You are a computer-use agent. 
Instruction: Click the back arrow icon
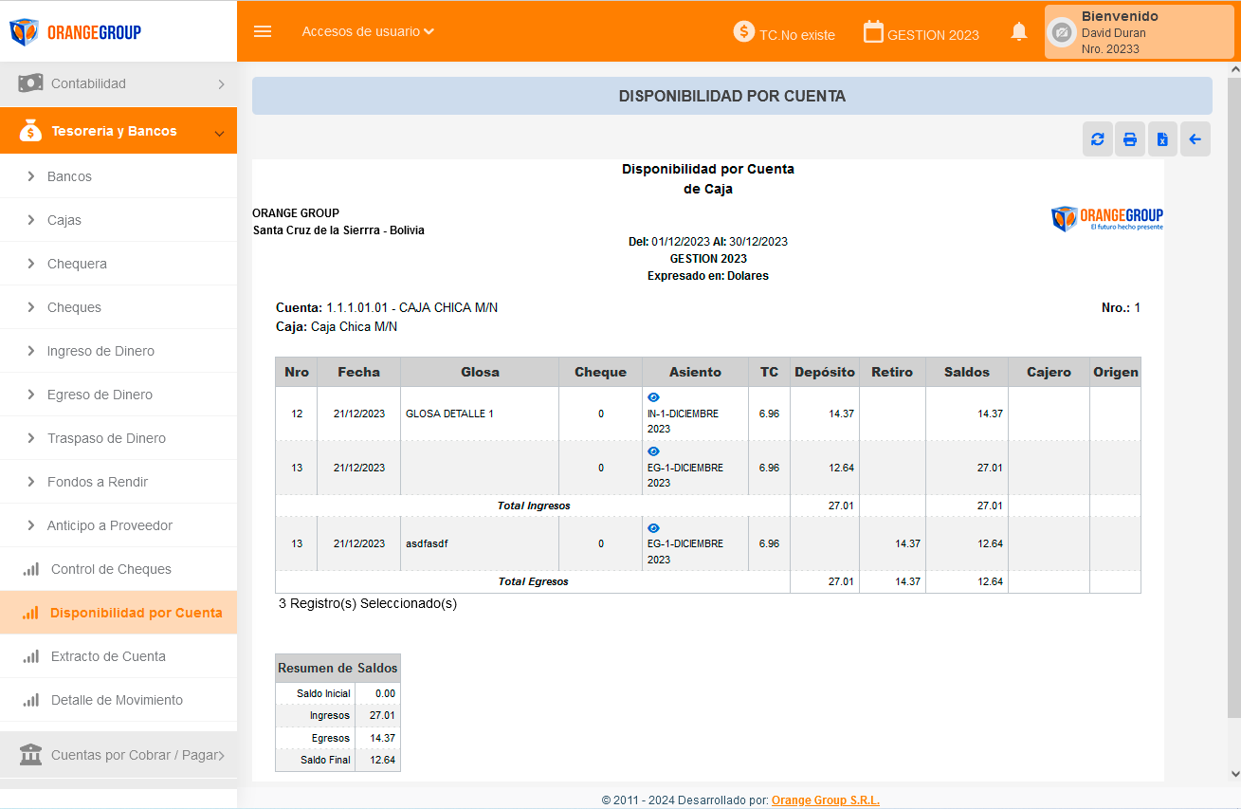click(x=1195, y=139)
